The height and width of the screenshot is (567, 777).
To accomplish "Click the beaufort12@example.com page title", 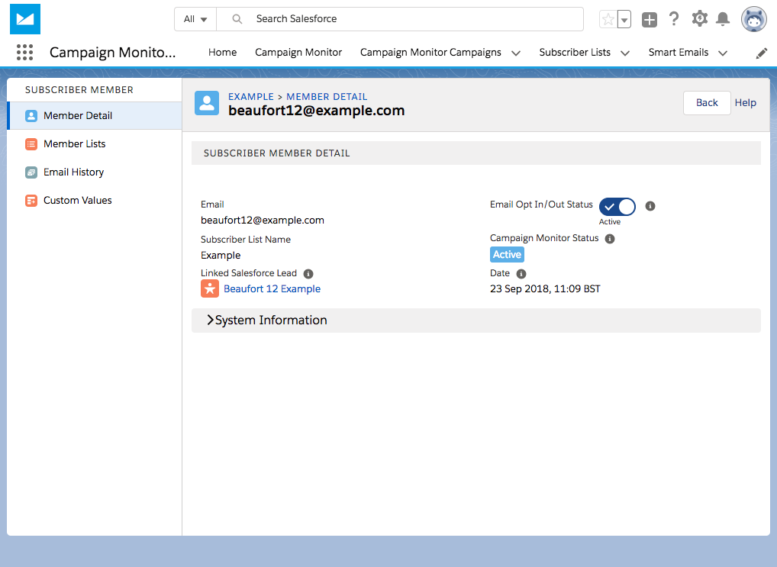I will pyautogui.click(x=316, y=111).
